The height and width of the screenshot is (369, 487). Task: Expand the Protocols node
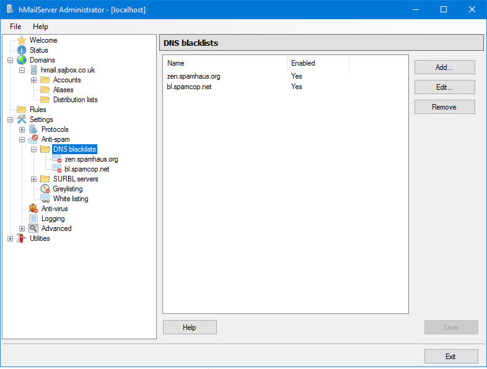tap(22, 130)
